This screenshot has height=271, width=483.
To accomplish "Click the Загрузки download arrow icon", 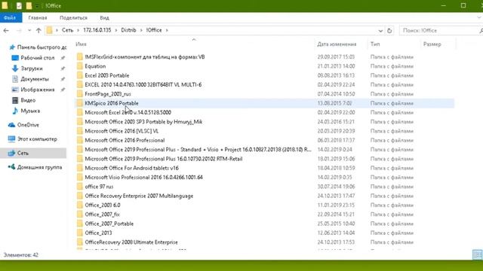I will coord(15,69).
